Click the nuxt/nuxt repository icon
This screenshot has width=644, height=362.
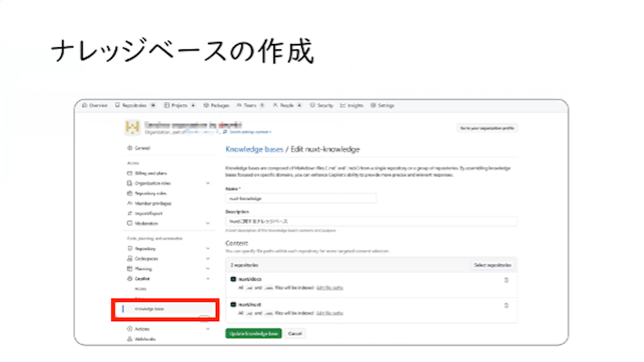[233, 304]
